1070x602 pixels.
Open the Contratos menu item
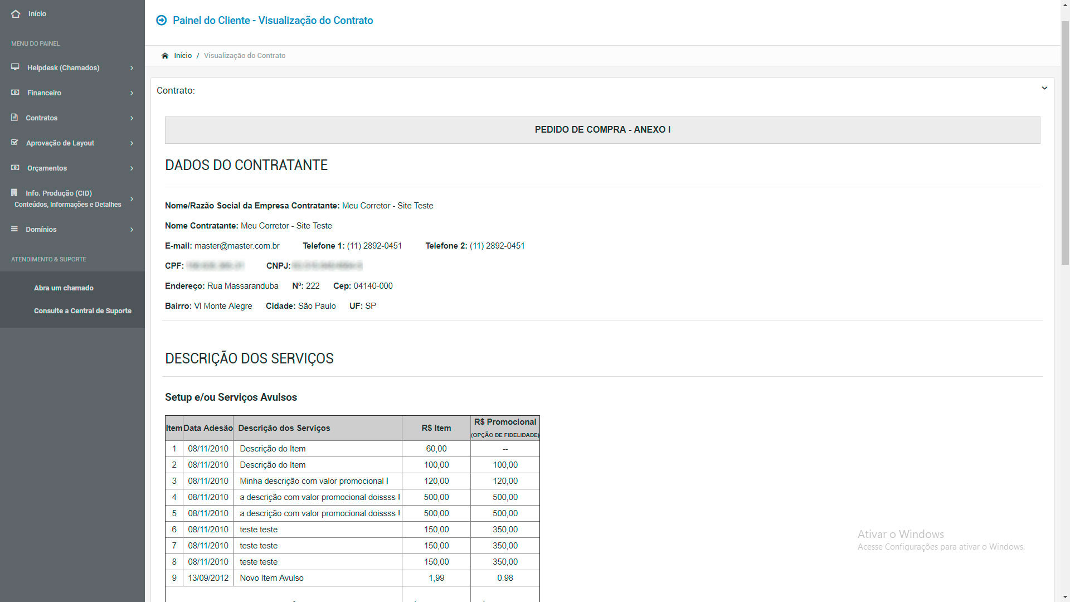pyautogui.click(x=42, y=118)
